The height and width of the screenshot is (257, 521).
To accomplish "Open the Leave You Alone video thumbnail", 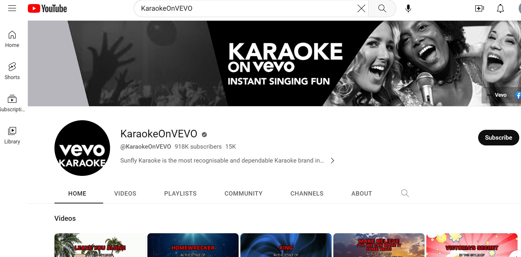I will point(100,245).
